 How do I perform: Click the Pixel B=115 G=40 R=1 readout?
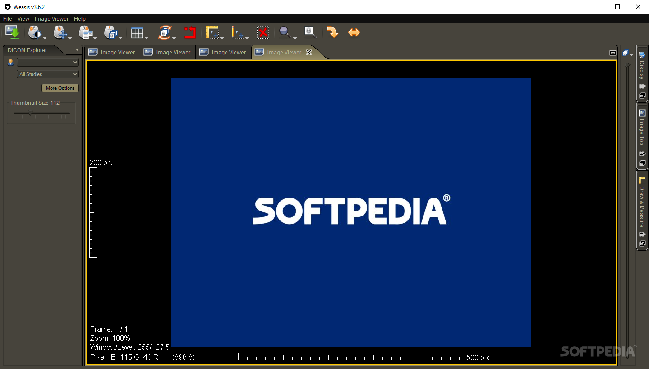coord(143,357)
